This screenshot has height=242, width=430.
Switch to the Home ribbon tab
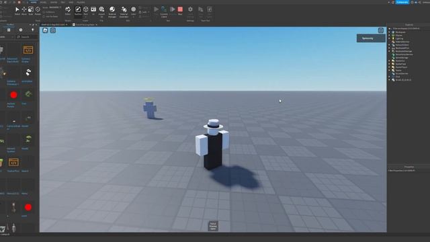click(34, 2)
